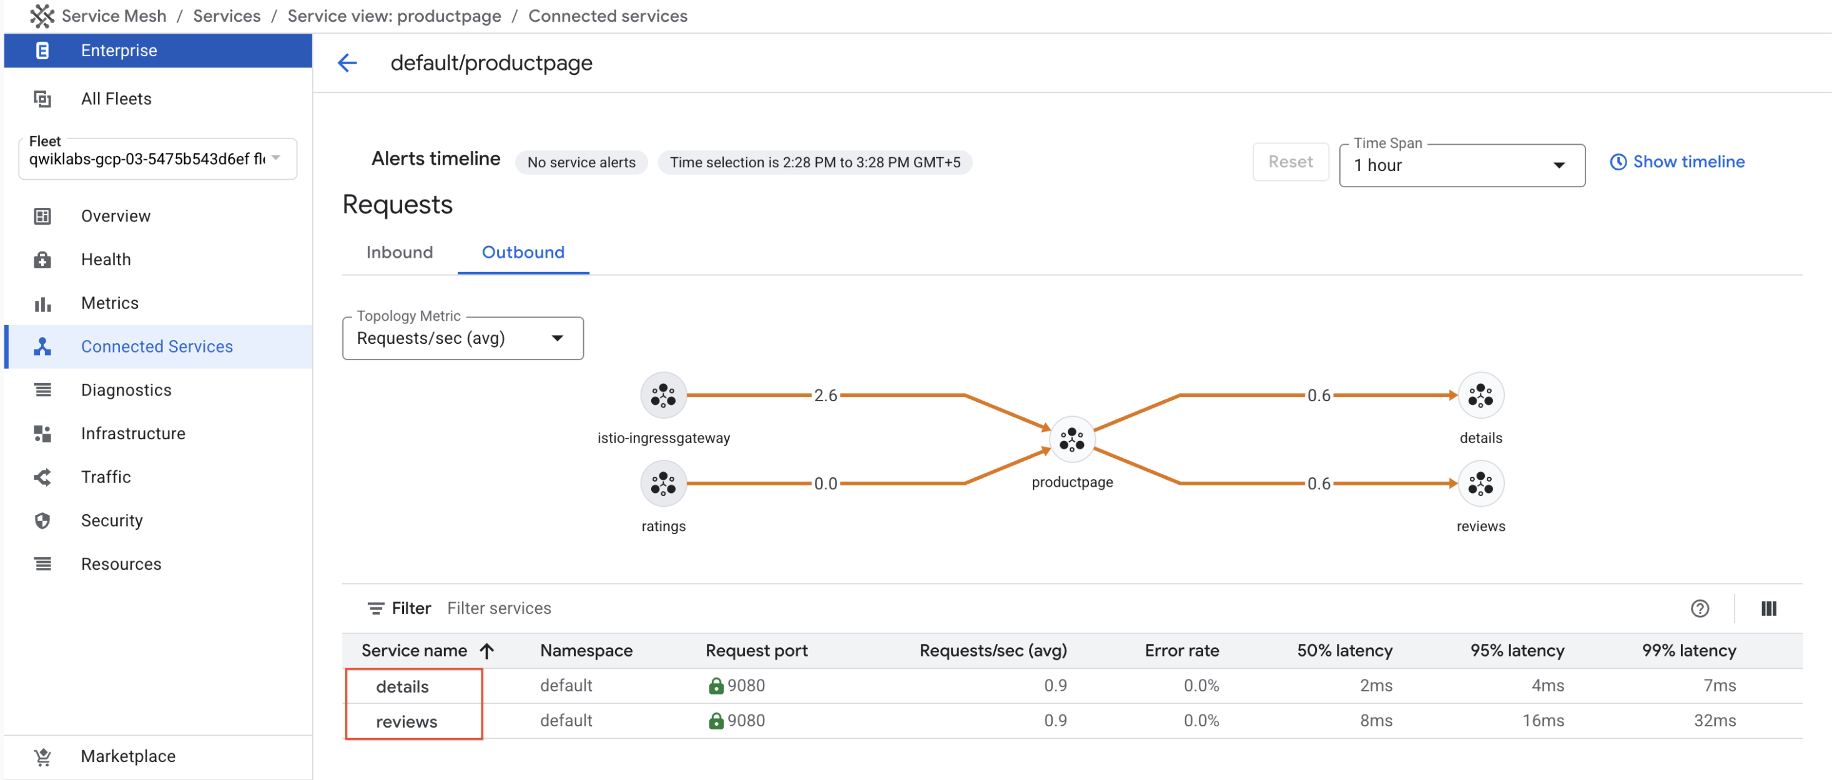Open the Fleet selector dropdown
This screenshot has height=780, width=1832.
tap(157, 158)
